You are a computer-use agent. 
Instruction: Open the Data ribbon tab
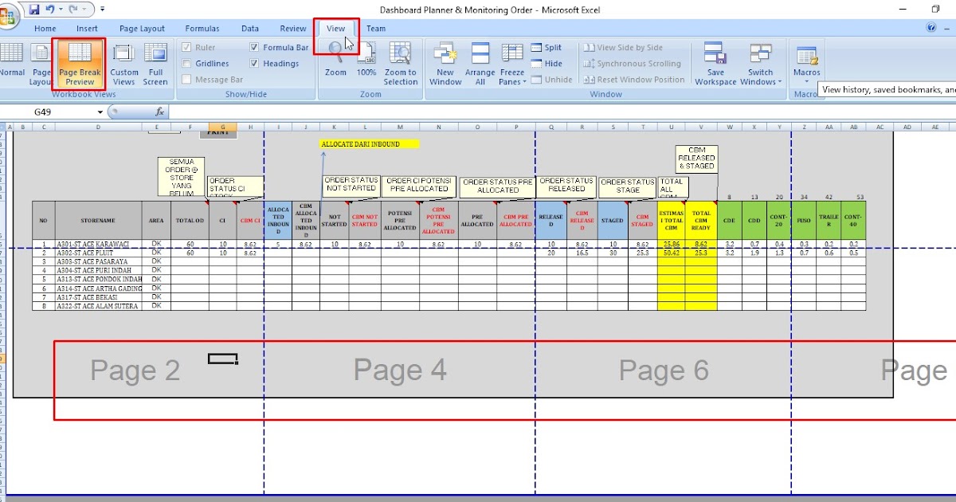(250, 29)
